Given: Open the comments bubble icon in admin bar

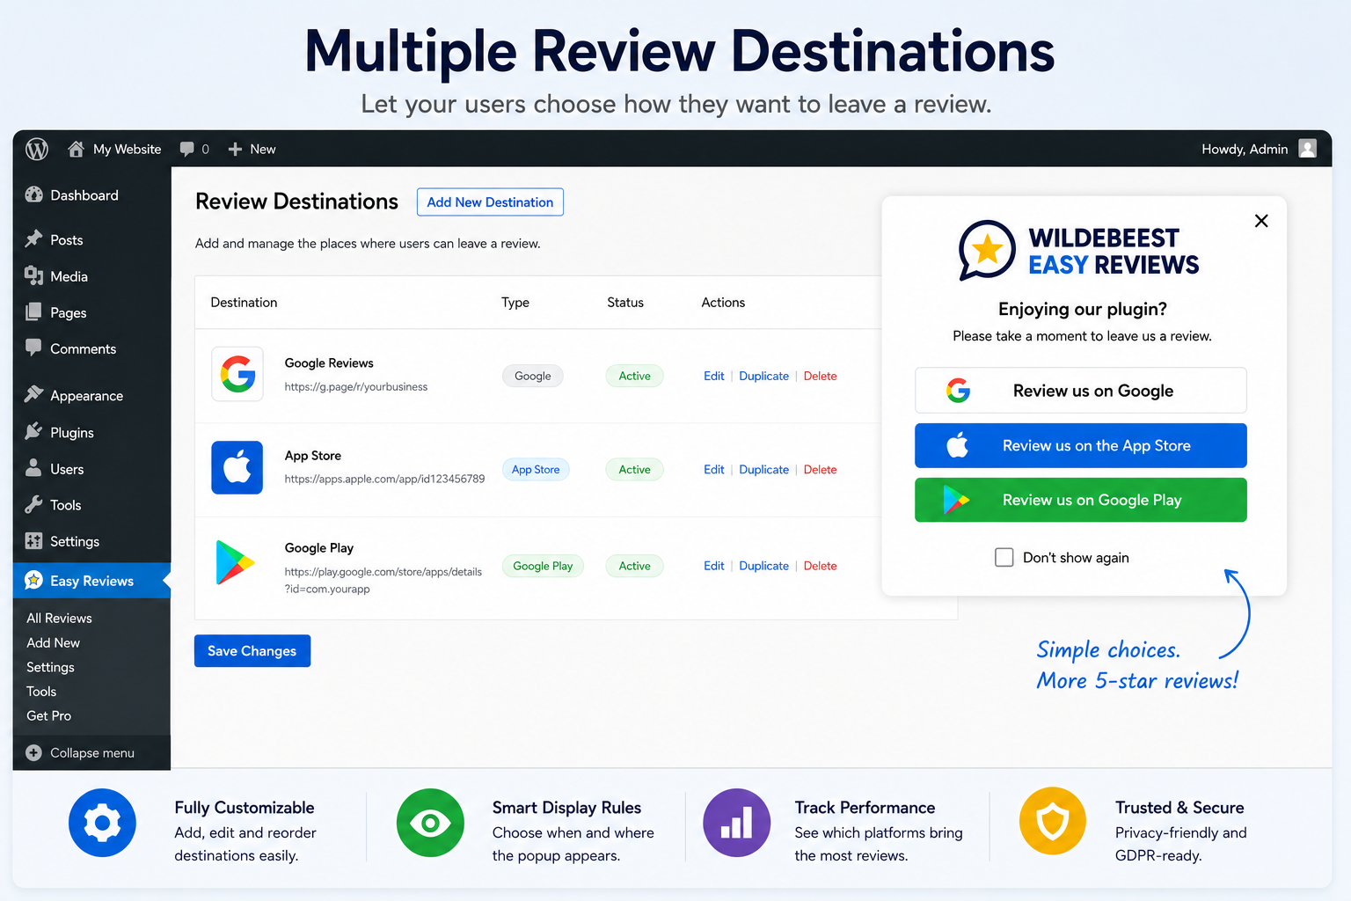Looking at the screenshot, I should tap(186, 150).
